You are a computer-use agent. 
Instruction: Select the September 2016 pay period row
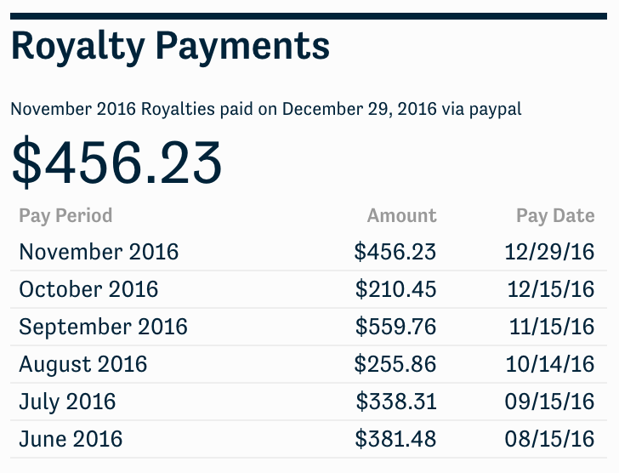[309, 327]
